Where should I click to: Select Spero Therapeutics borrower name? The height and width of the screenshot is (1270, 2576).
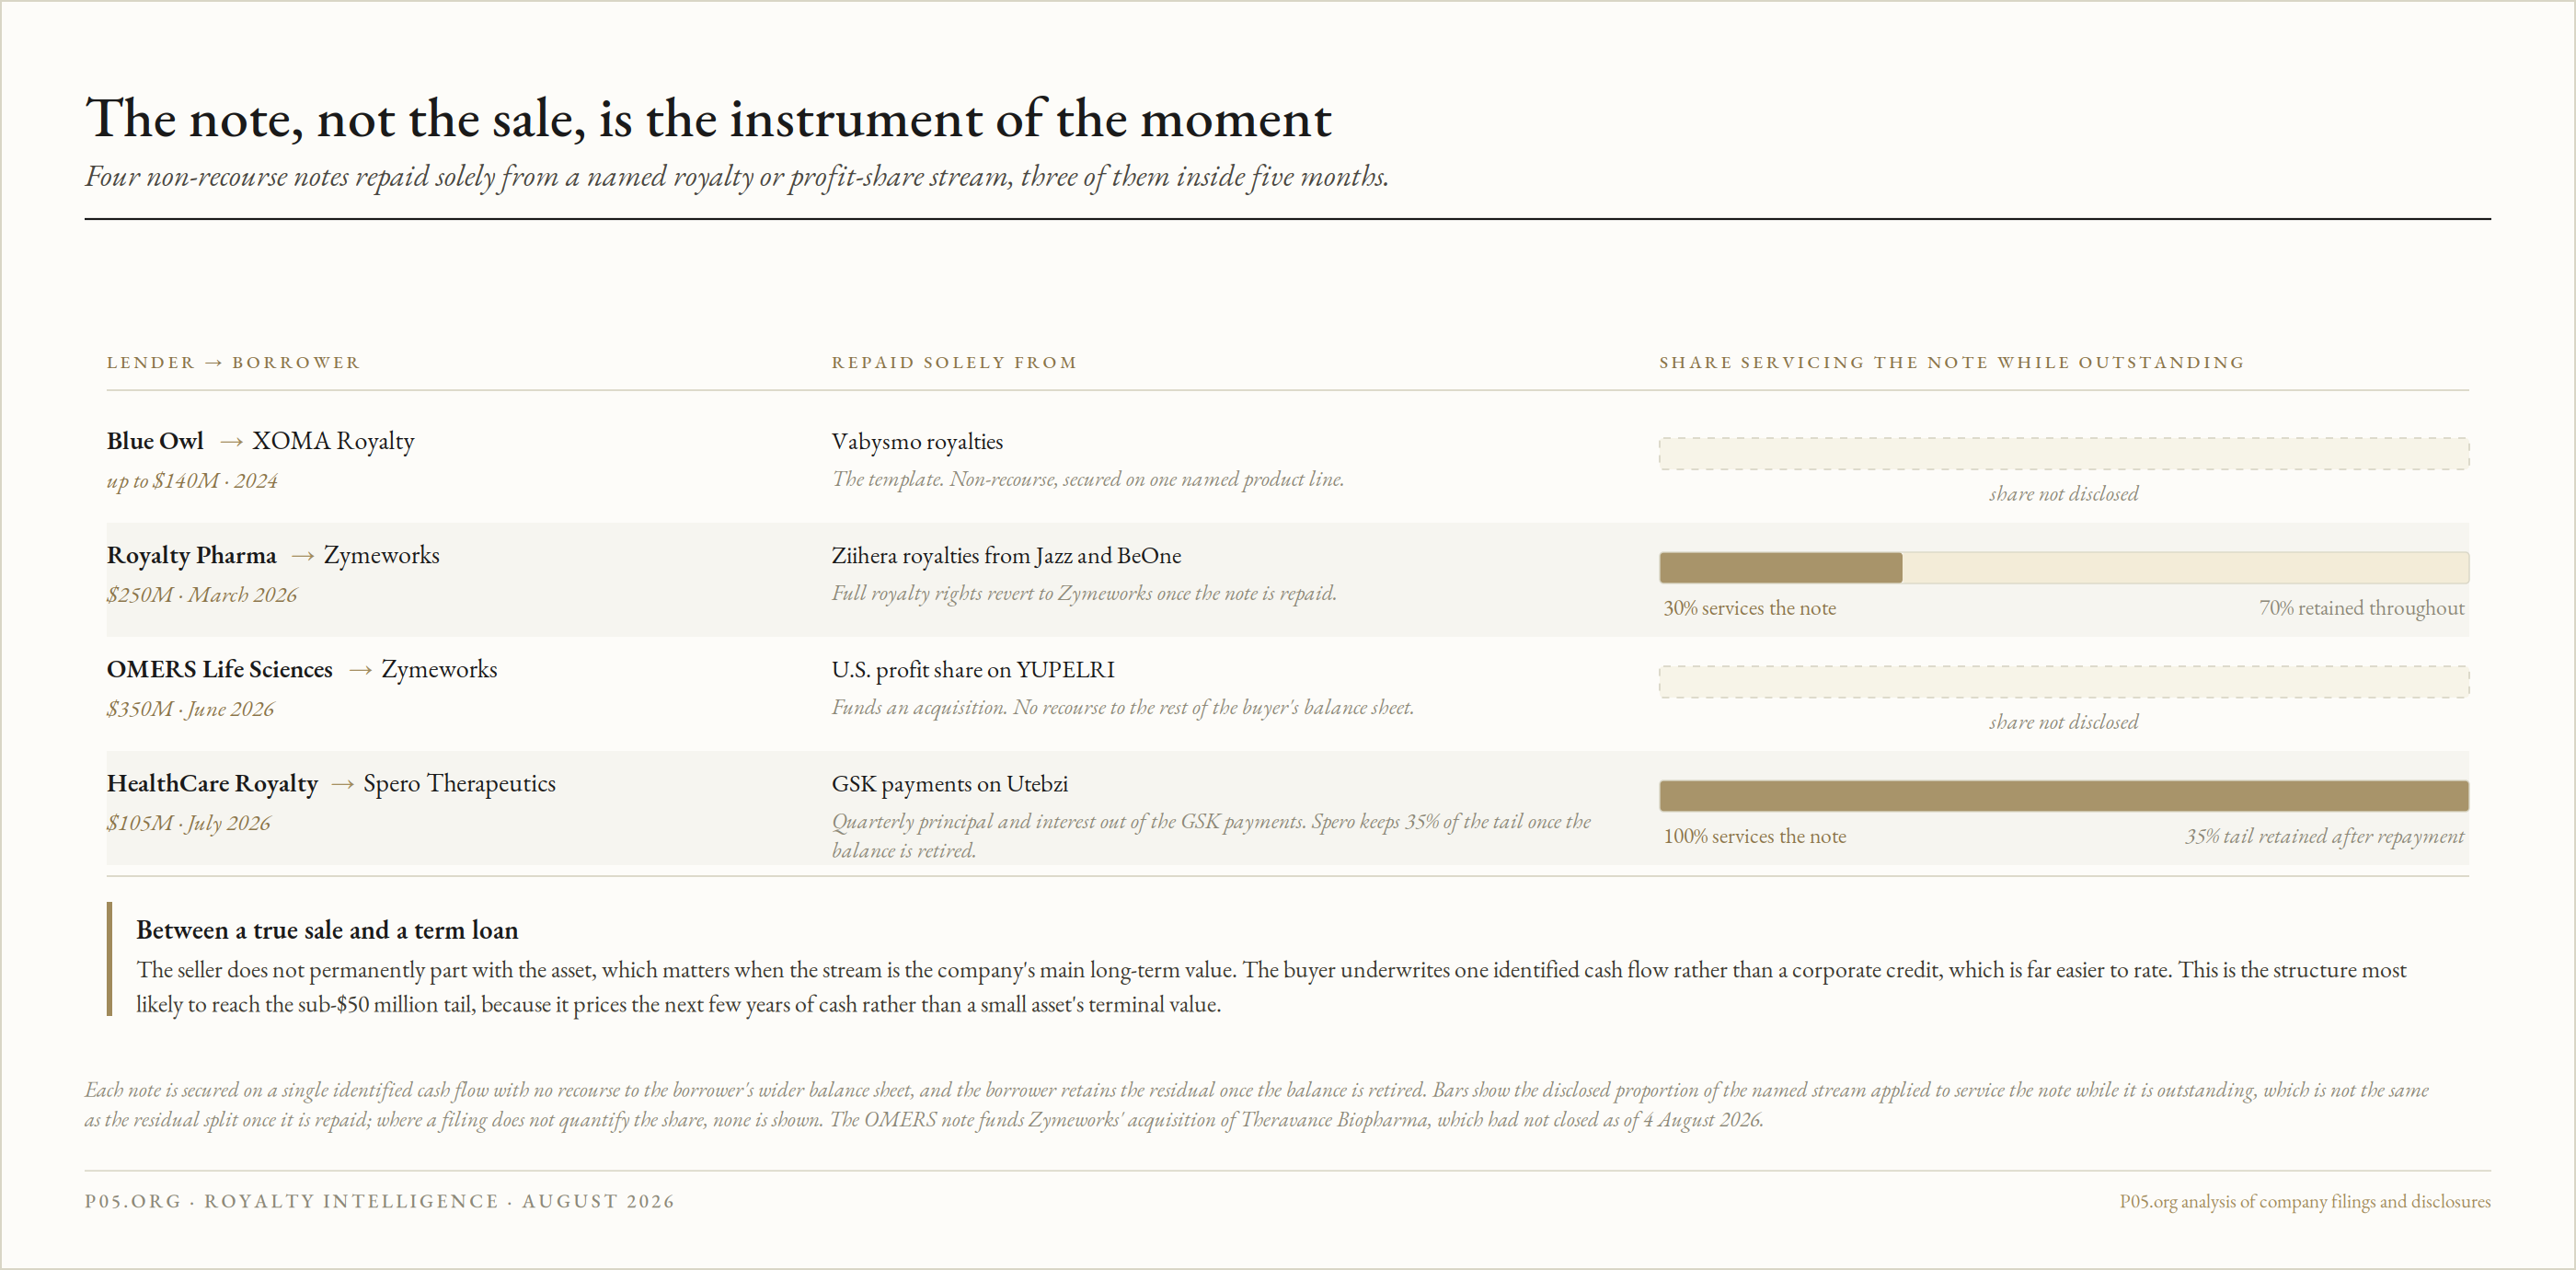459,783
